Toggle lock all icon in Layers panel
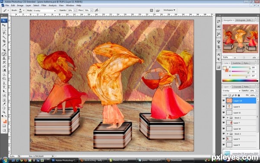This screenshot has width=260, height=163. point(239,95)
